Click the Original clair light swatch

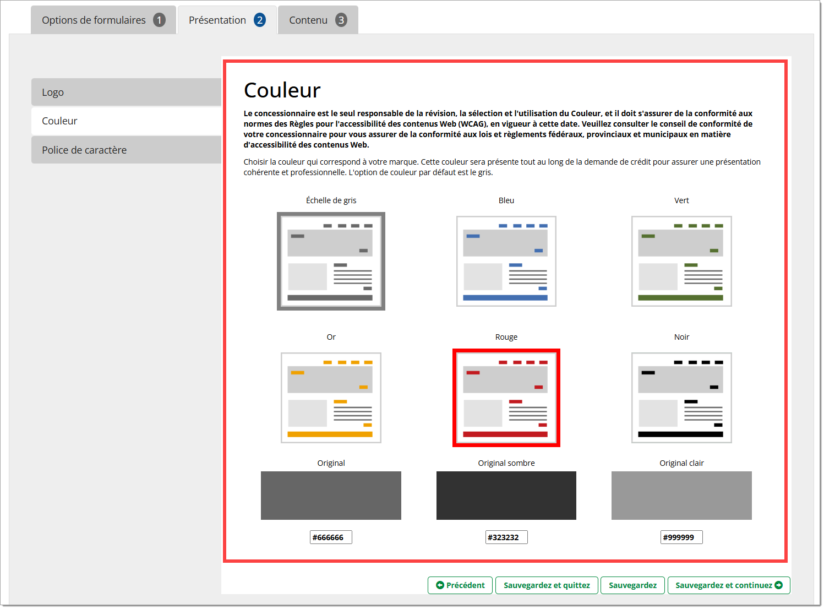click(x=681, y=496)
